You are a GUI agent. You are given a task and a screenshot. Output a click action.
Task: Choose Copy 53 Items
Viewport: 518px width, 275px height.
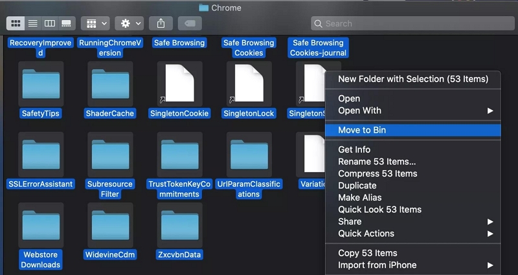coord(413,253)
